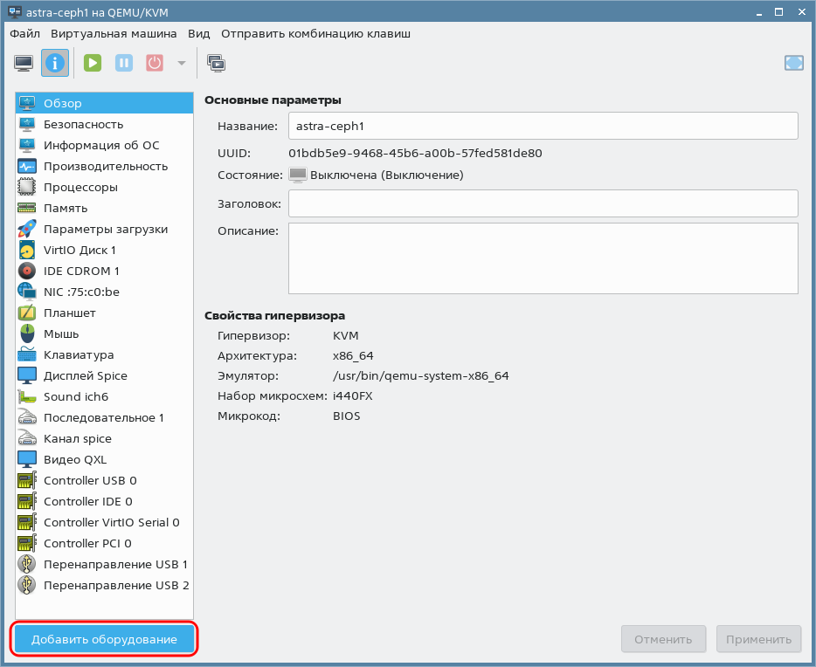Click into the Название text field
The height and width of the screenshot is (667, 816).
(543, 126)
